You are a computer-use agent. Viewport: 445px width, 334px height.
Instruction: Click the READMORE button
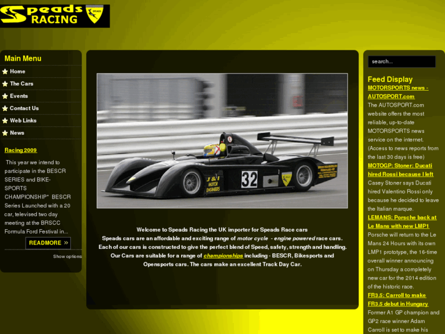coord(48,243)
